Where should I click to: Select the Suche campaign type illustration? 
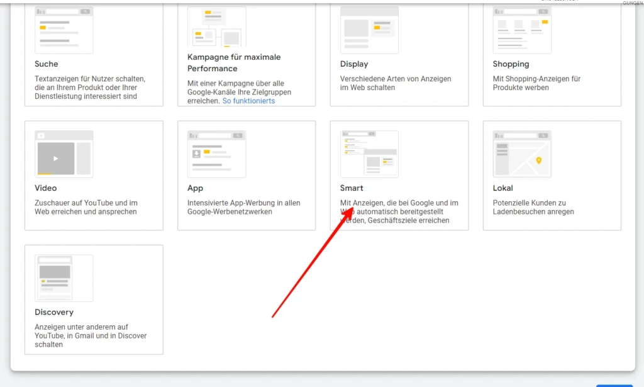tap(64, 30)
